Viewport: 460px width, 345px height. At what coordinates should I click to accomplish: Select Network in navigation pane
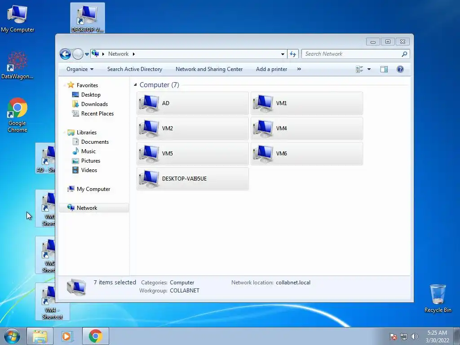tap(94, 208)
